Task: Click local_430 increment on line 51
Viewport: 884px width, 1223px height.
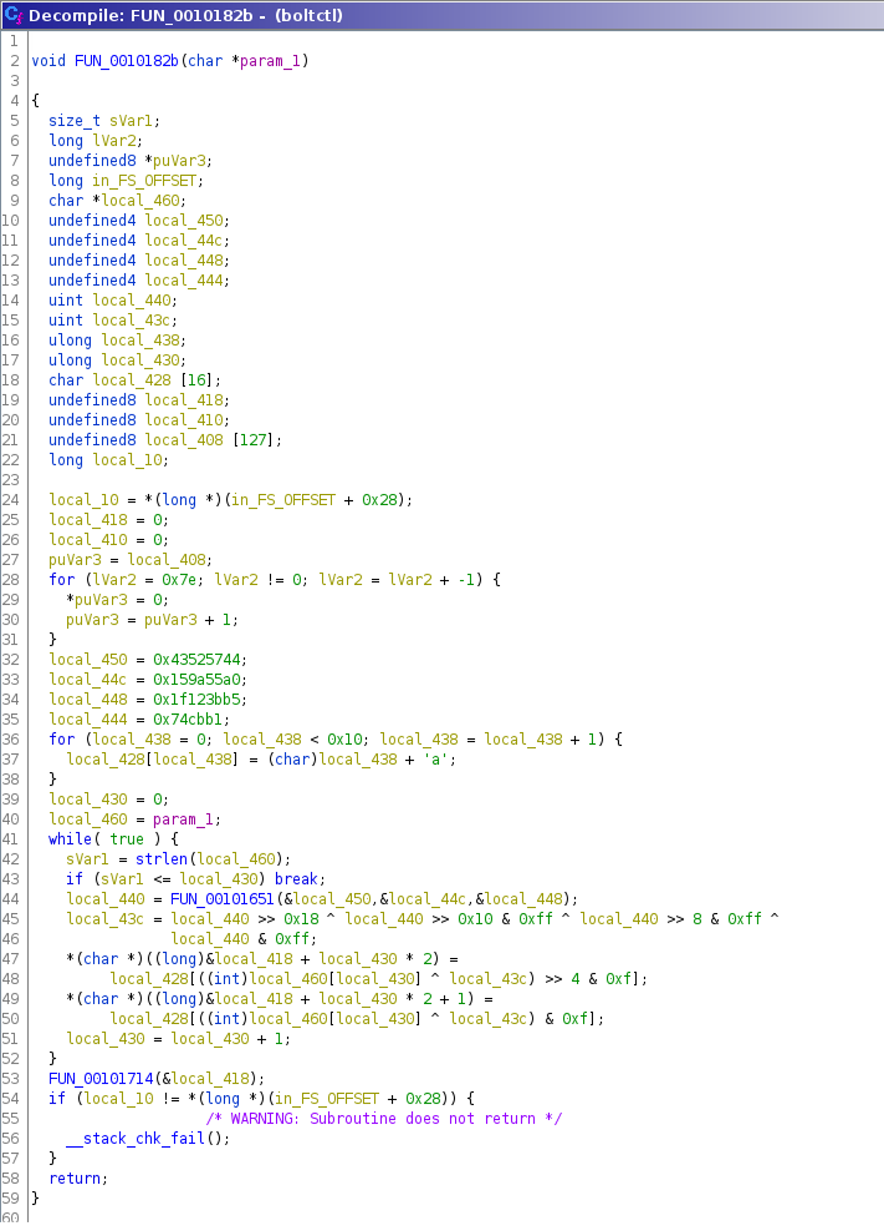Action: click(x=178, y=1039)
